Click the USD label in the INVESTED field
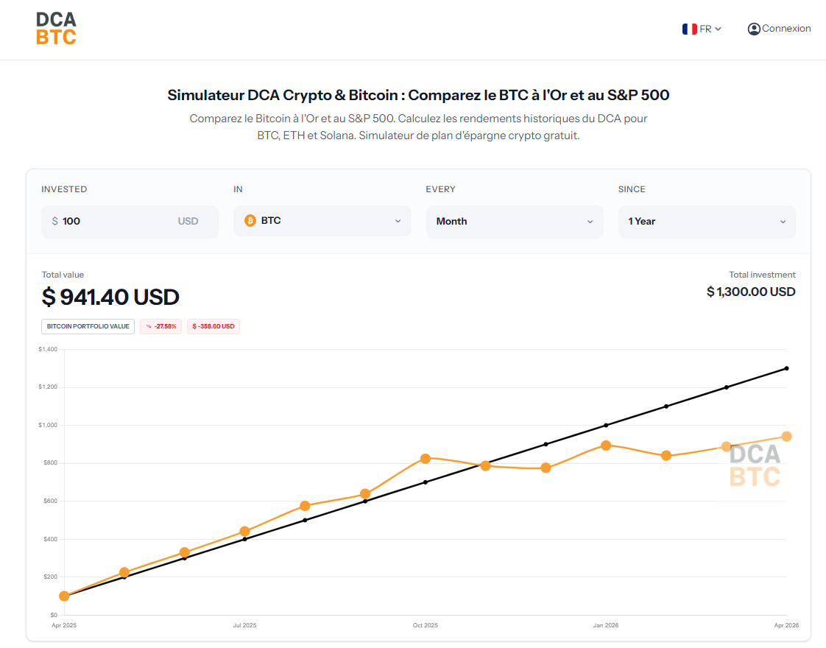This screenshot has width=826, height=648. pos(188,220)
